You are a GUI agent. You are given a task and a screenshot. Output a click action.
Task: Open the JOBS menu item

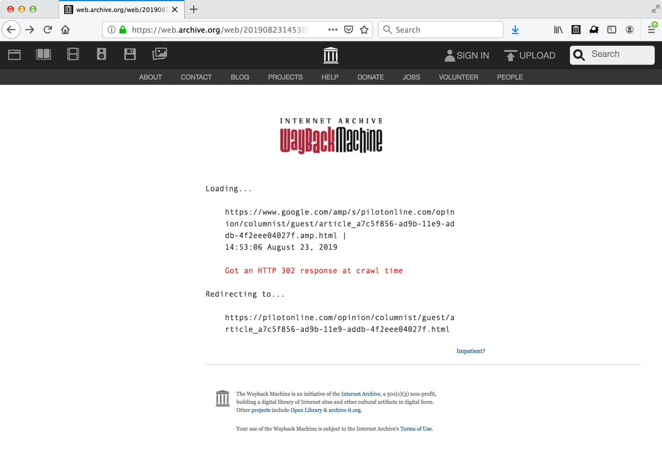click(412, 77)
